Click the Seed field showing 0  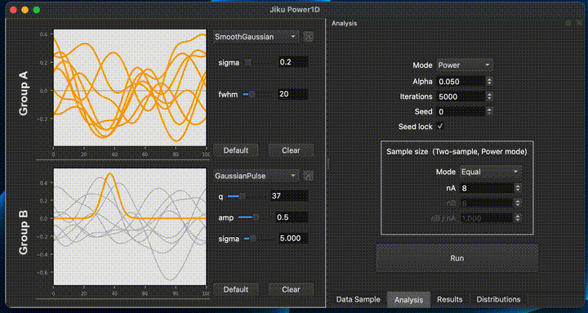[461, 111]
